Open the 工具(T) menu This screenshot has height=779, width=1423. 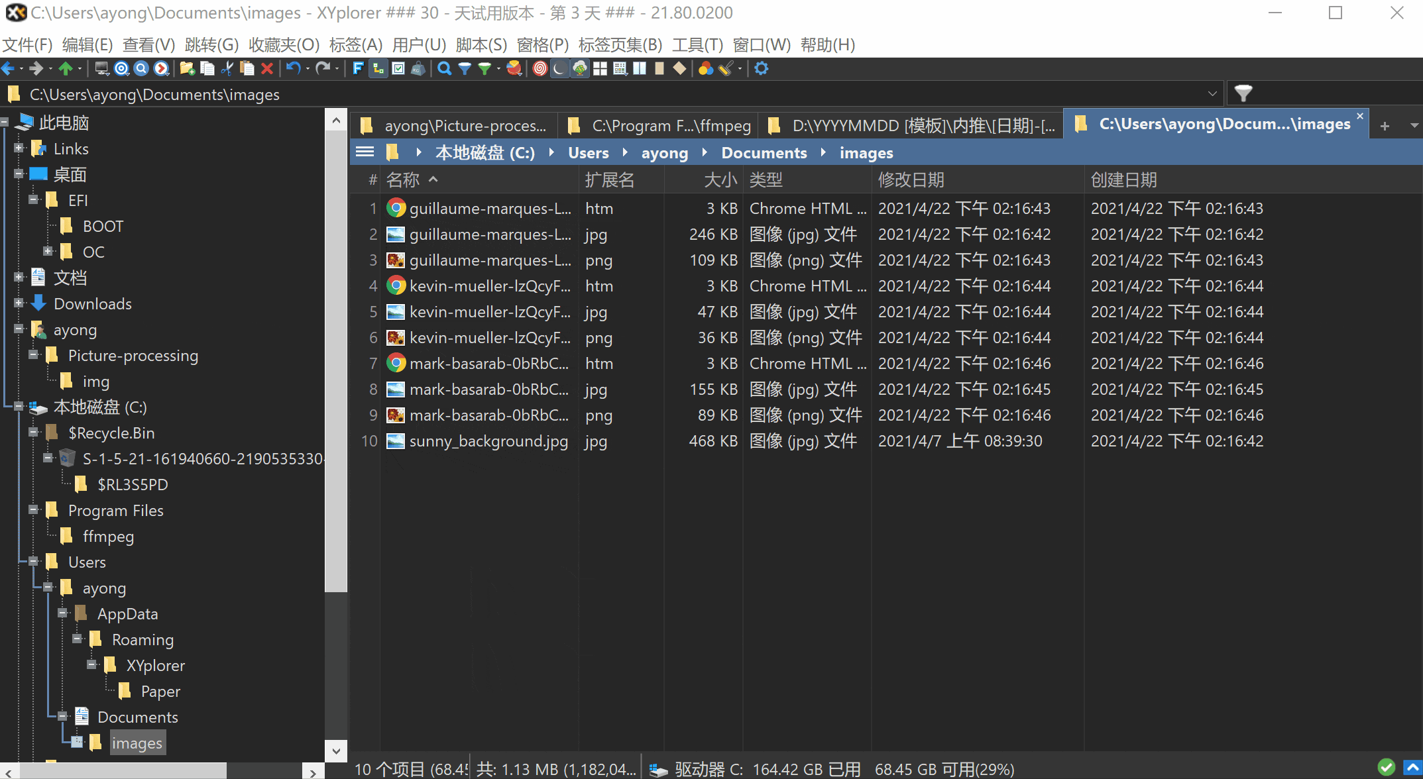[x=697, y=44]
